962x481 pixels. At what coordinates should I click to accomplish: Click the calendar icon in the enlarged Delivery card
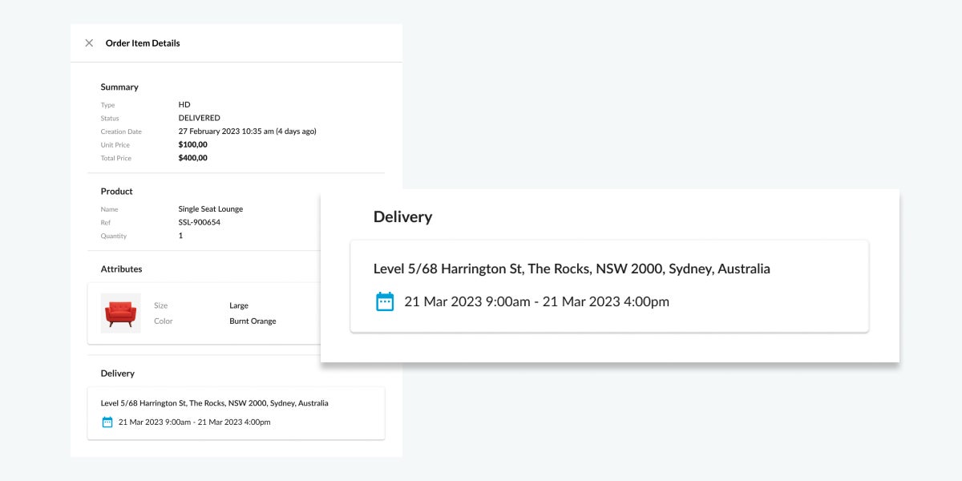point(384,301)
